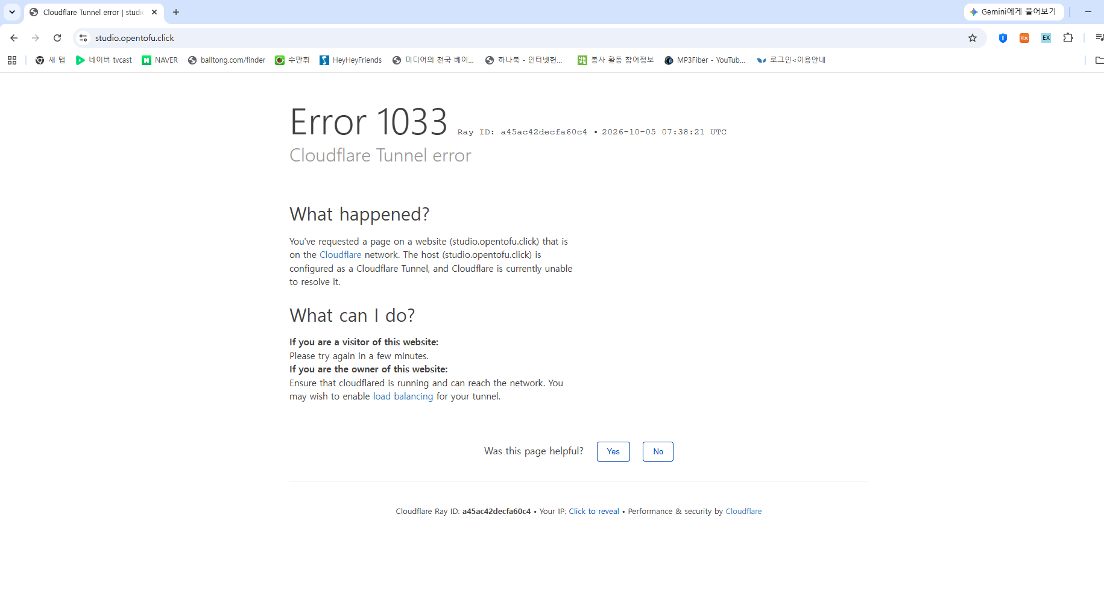Close the Cloudflare Tunnel error tab
The image size is (1104, 611).
tap(154, 12)
